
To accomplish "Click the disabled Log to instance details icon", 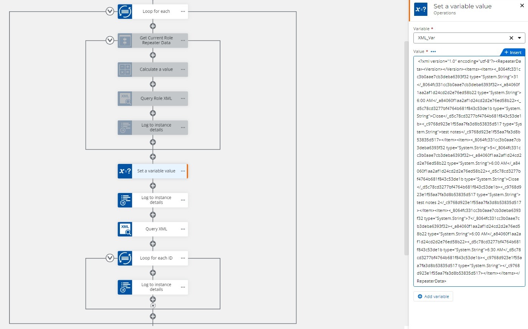I will pos(125,128).
